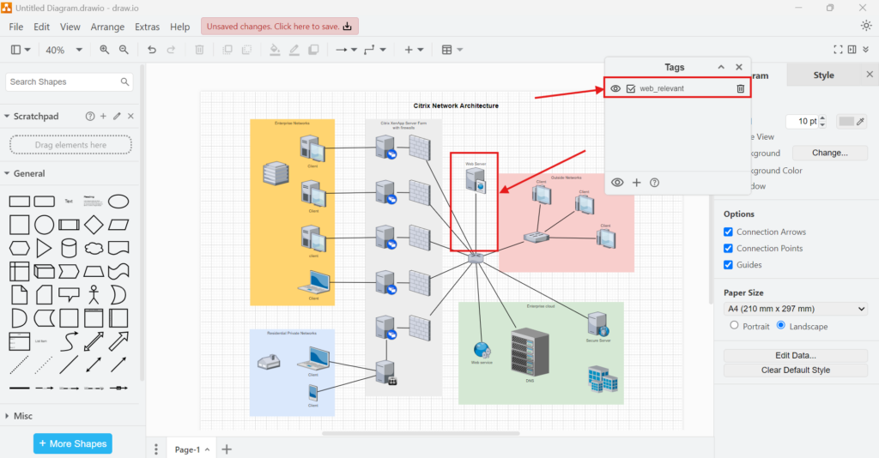Select the ellipse shape in General
Screen dimensions: 879x458
point(118,201)
